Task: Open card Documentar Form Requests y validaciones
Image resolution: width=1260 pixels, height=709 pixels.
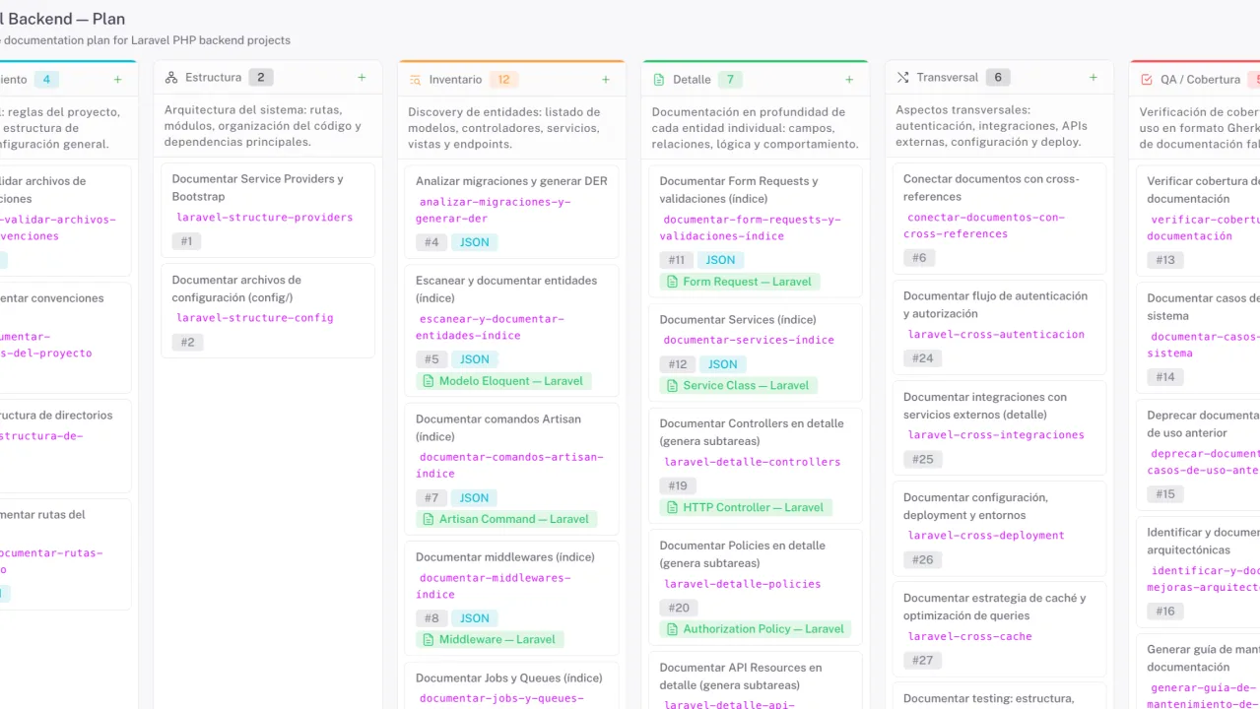Action: point(756,231)
